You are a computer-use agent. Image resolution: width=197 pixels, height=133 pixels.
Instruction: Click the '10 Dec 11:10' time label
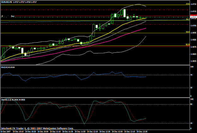coord(55,132)
